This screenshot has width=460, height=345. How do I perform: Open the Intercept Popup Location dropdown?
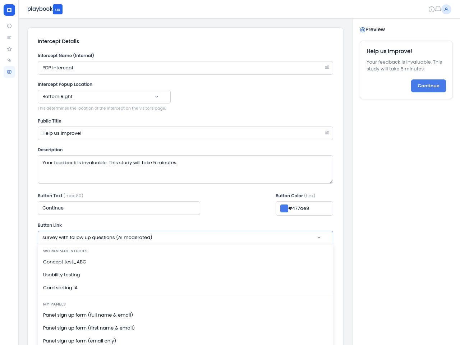pyautogui.click(x=104, y=97)
